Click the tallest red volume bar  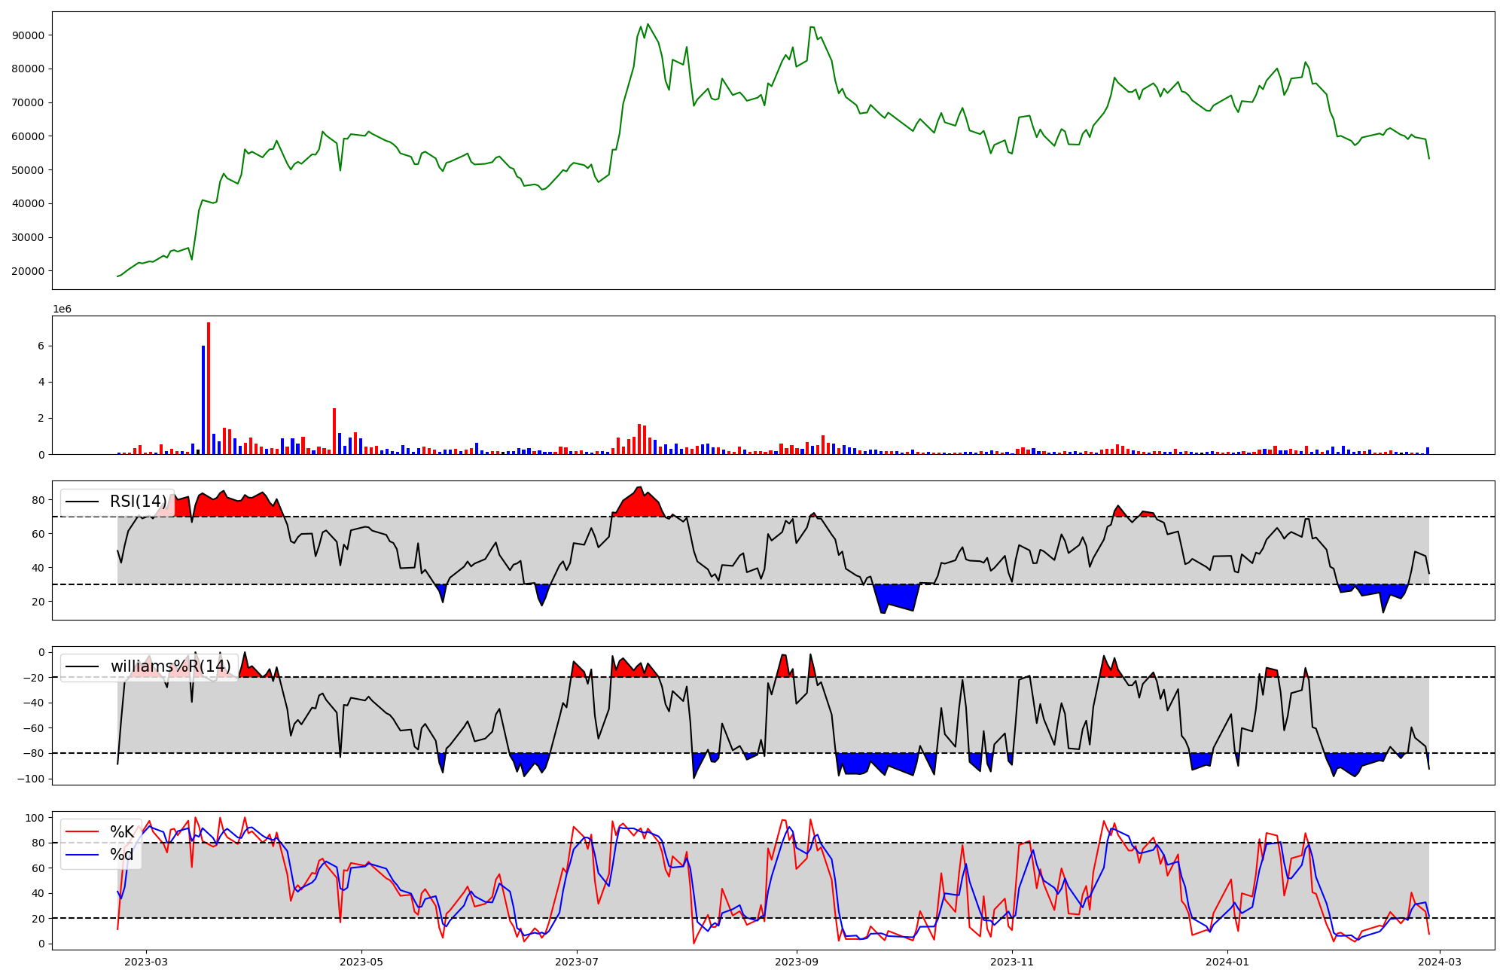[x=209, y=388]
